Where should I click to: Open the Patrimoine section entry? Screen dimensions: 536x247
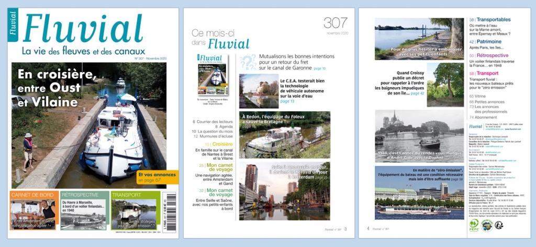point(489,41)
